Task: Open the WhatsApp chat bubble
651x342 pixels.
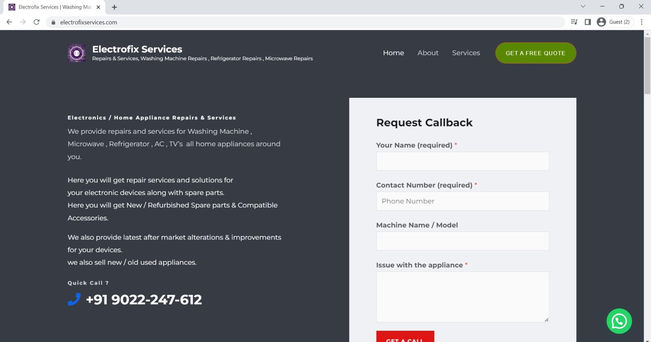Action: 619,321
